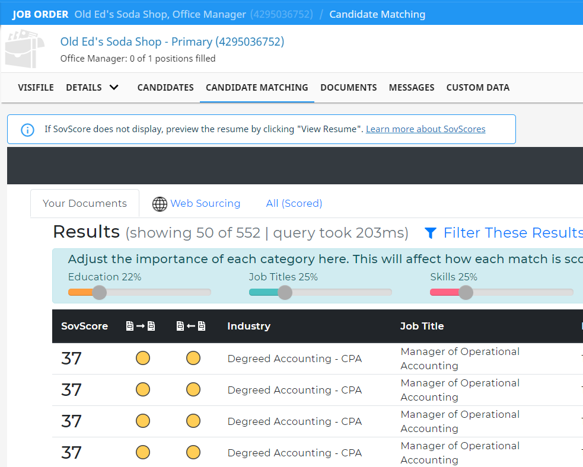The image size is (583, 467).
Task: Click the Web Sourcing globe icon
Action: [160, 204]
